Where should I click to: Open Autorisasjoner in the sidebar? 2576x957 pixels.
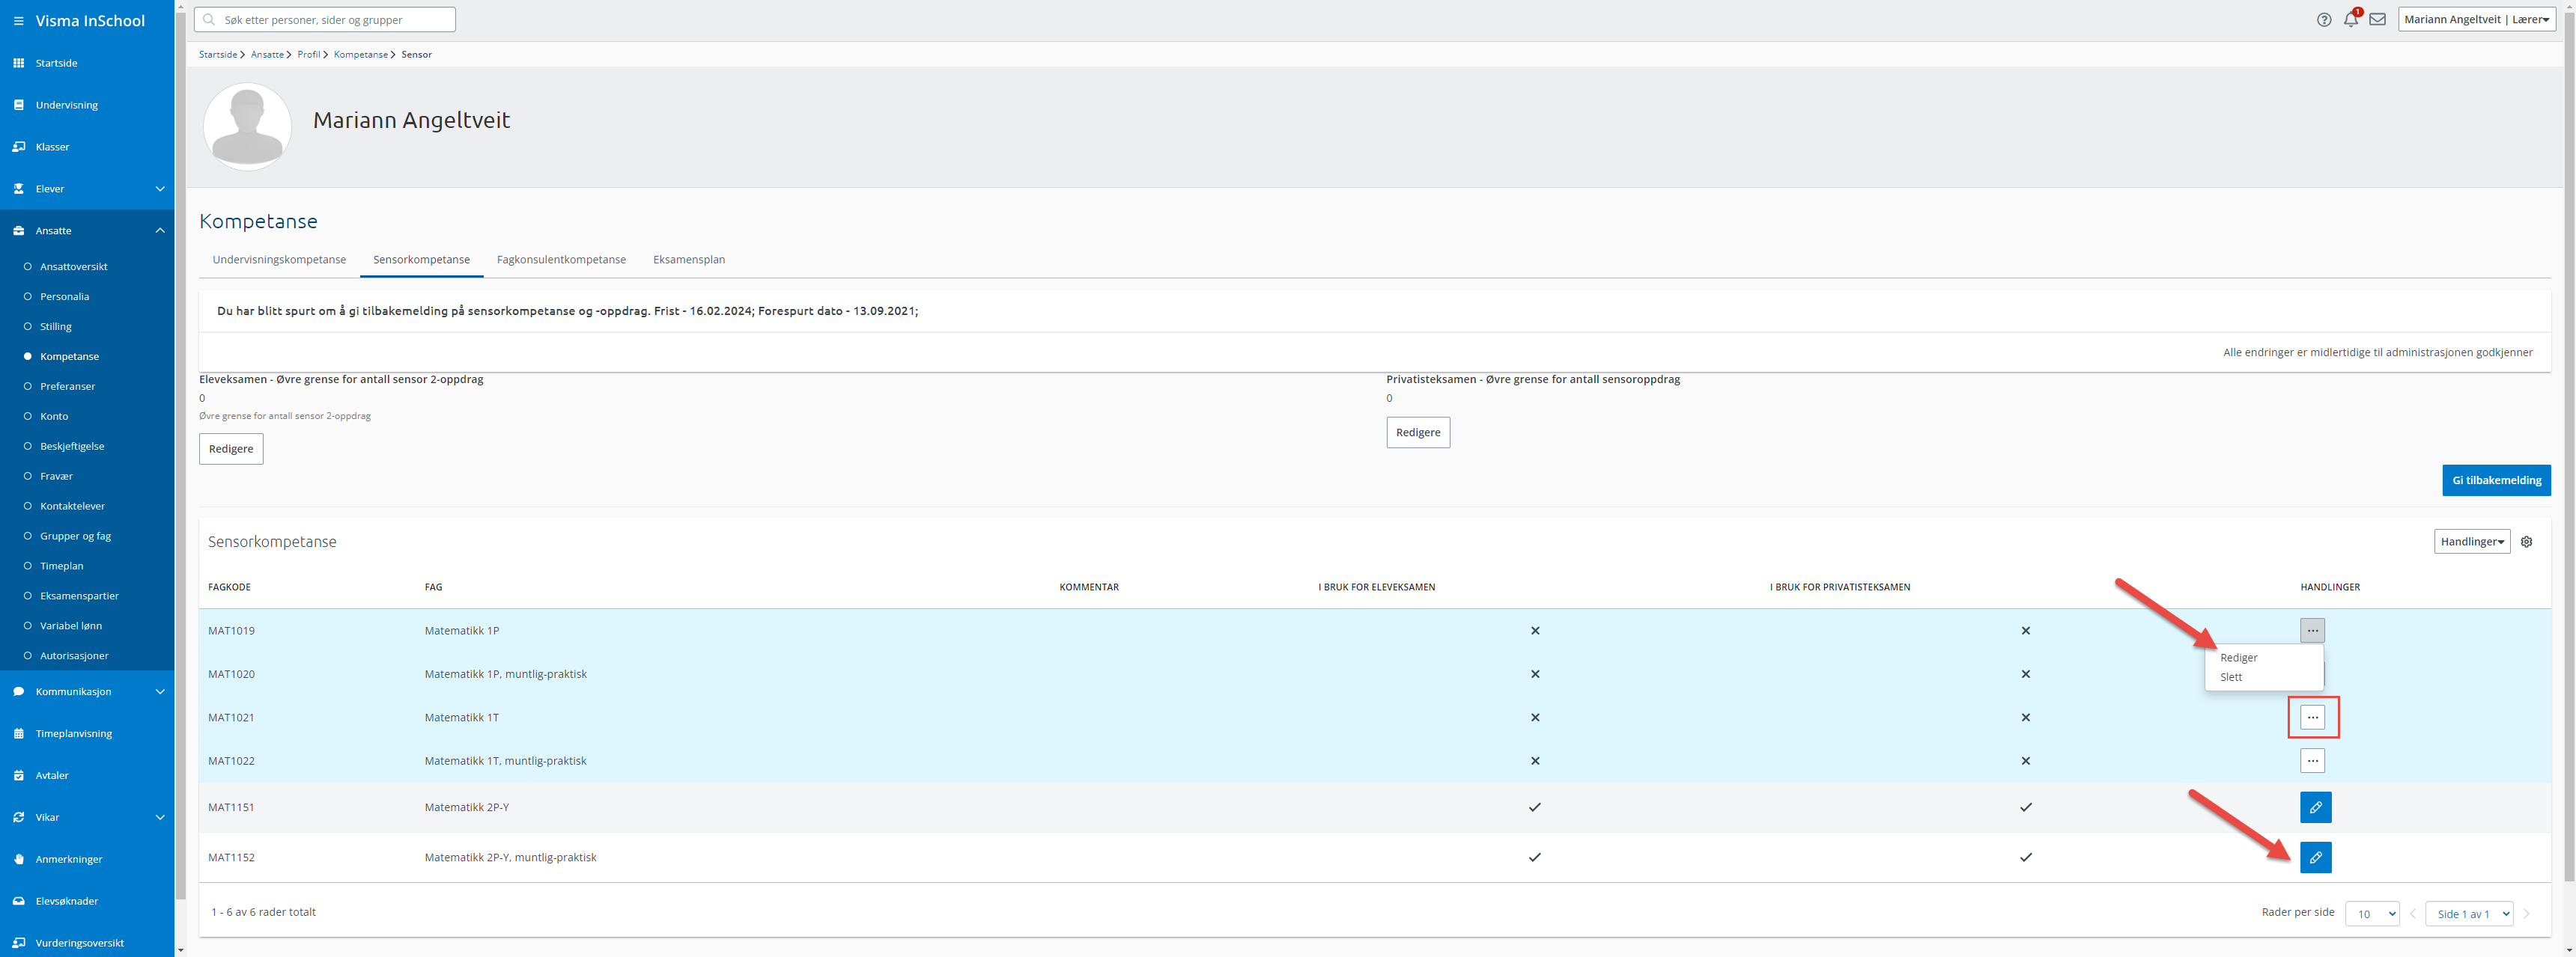pos(74,656)
